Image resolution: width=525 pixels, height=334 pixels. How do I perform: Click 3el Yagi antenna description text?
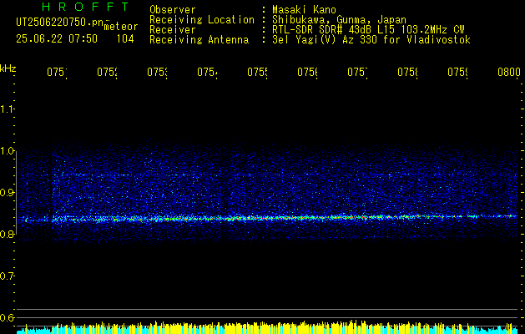click(x=371, y=40)
